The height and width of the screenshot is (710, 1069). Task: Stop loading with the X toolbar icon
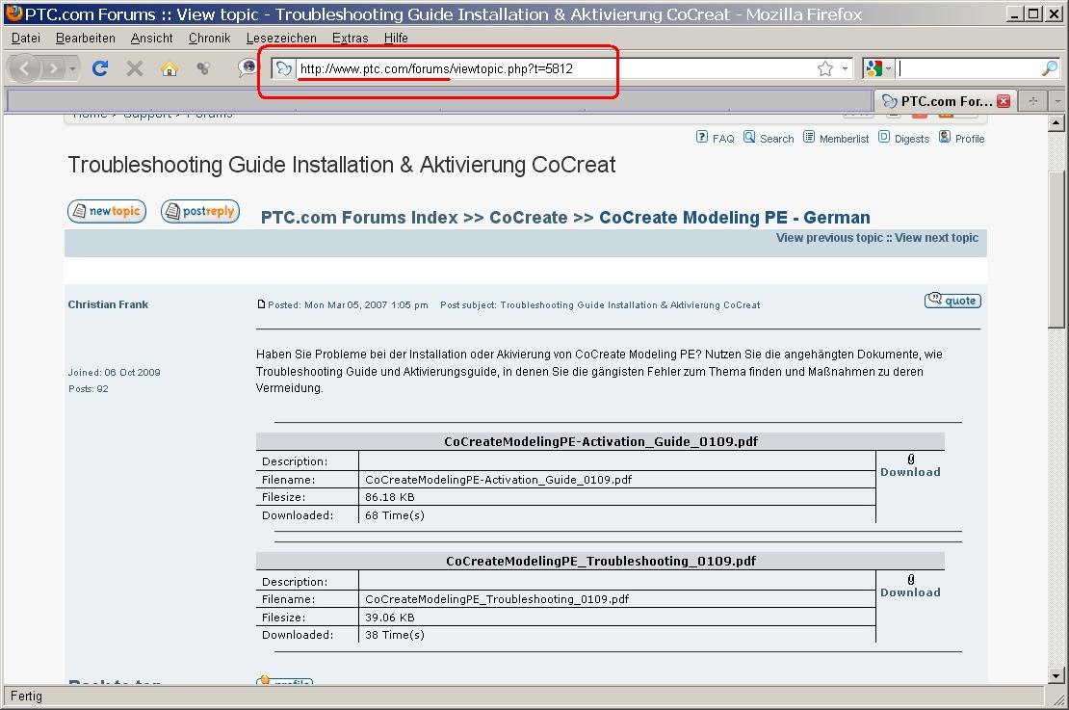135,68
